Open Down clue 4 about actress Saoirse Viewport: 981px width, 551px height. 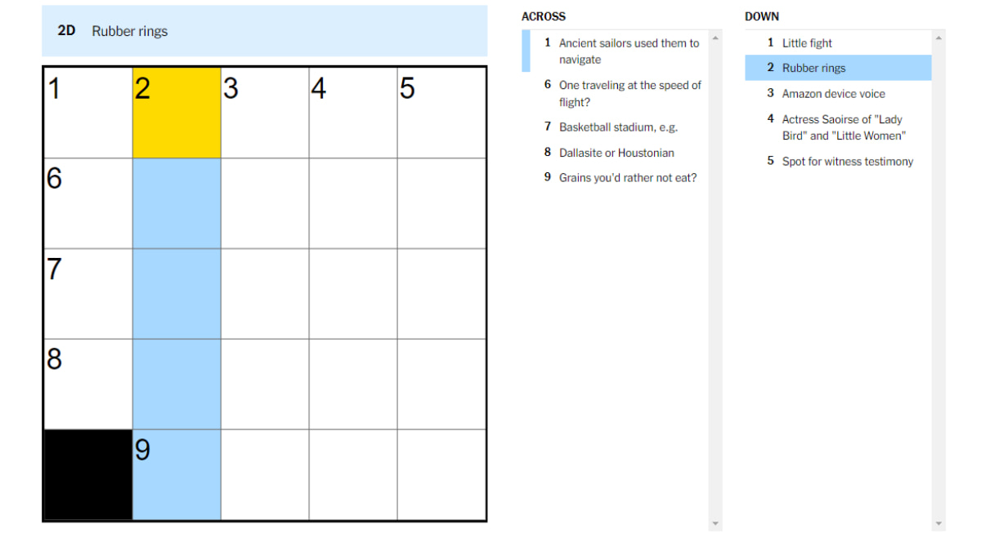pos(834,127)
